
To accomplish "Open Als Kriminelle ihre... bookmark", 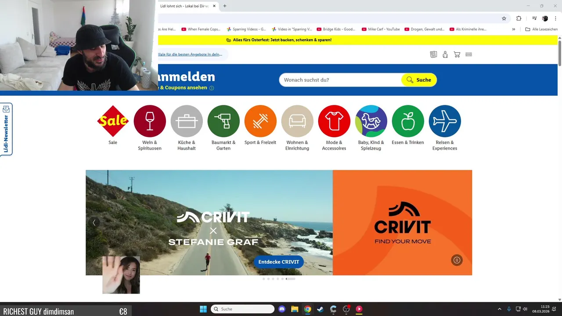I will coord(468,29).
